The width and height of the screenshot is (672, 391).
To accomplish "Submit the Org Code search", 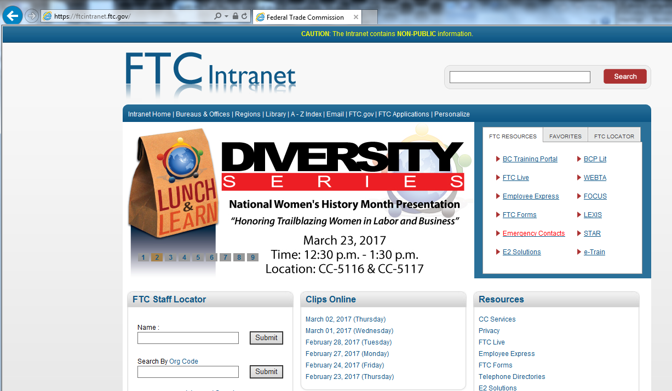I will pos(266,372).
